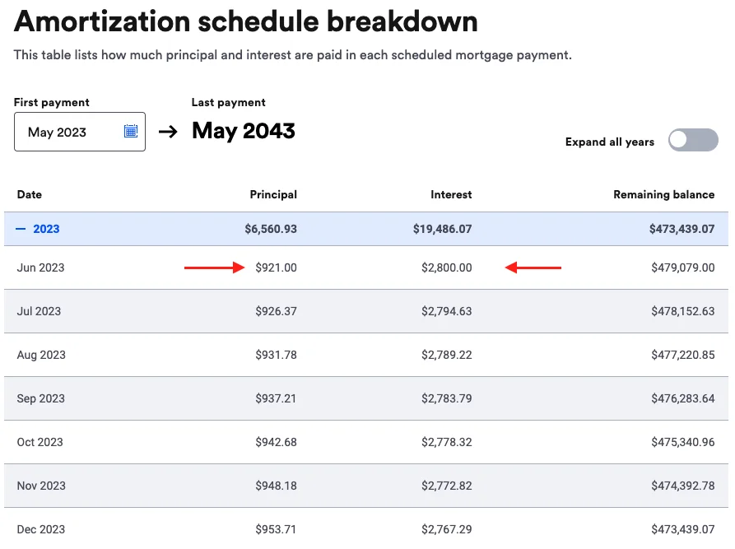Select the Aug 2023 row label
This screenshot has height=549, width=735.
41,355
